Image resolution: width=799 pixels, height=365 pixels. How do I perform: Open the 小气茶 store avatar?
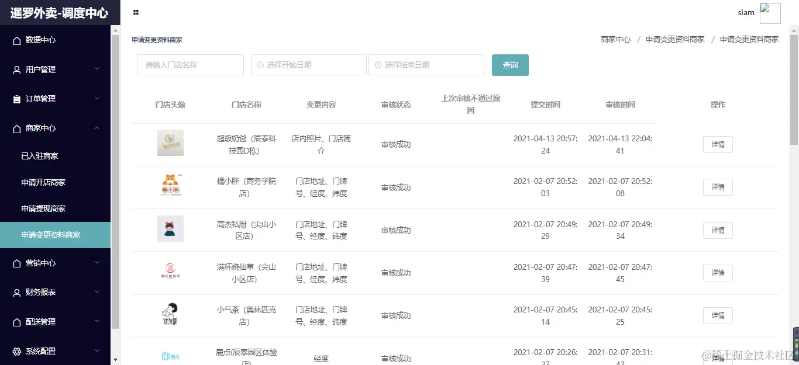170,314
